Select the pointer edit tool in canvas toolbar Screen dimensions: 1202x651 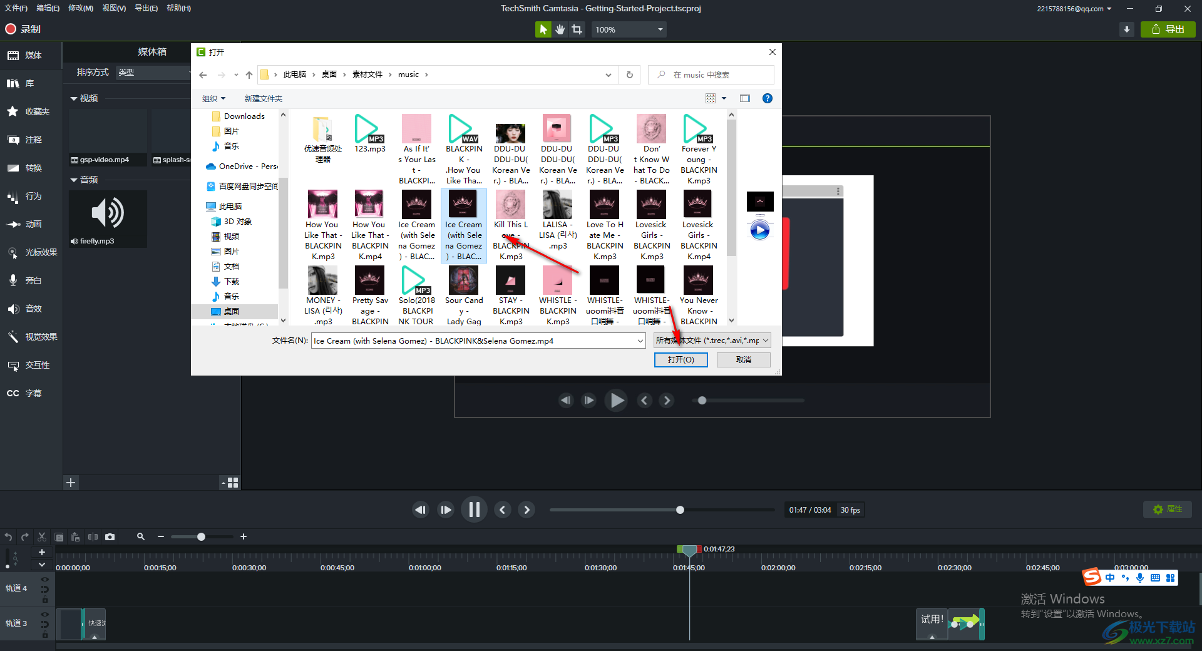(543, 29)
